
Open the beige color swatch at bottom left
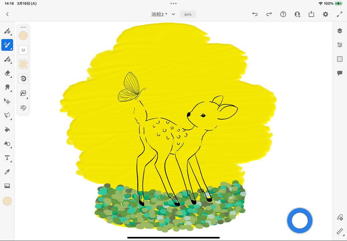7,201
